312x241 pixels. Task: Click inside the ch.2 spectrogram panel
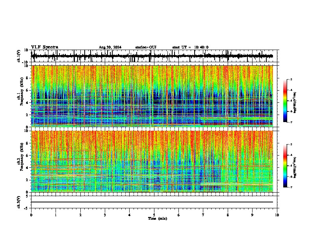pos(152,161)
